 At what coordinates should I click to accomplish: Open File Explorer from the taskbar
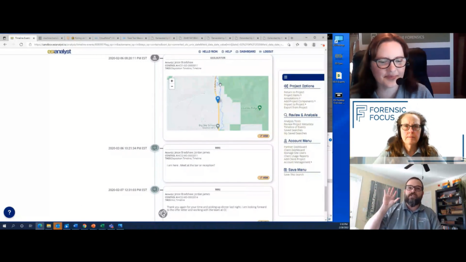click(x=49, y=226)
